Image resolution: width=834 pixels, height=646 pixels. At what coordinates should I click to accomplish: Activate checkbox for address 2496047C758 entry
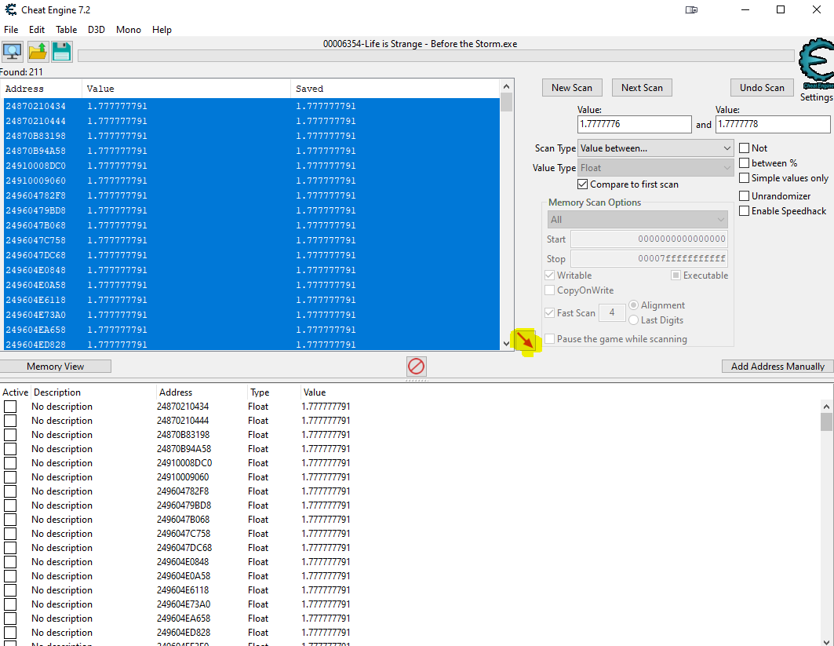(10, 534)
